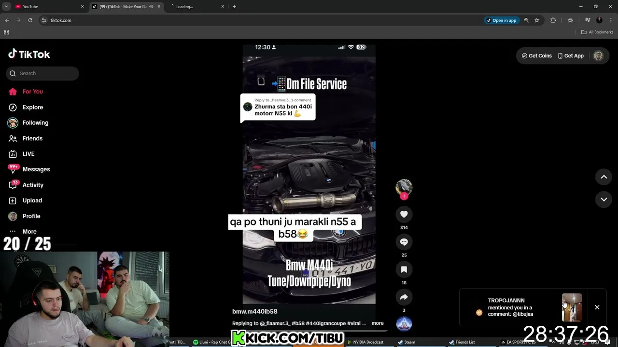Open the Chrome profile avatar
618x347 pixels.
(599, 20)
